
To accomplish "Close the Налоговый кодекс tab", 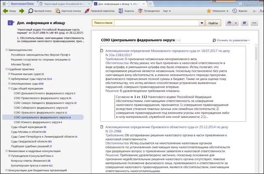I will coord(89,4).
